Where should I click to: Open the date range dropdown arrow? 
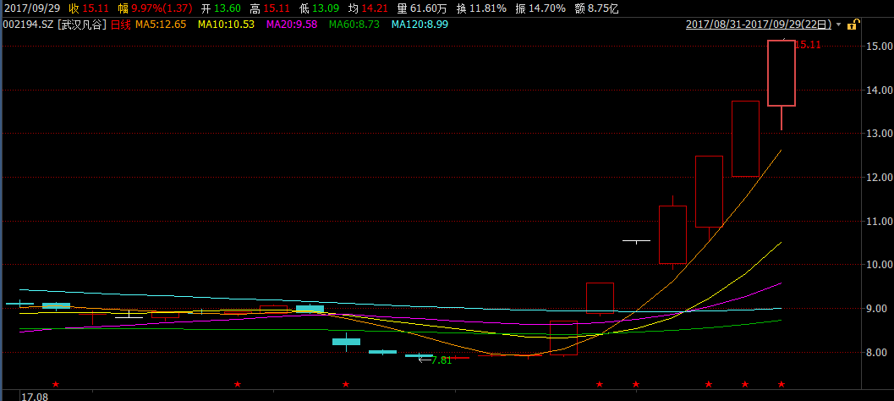[839, 25]
